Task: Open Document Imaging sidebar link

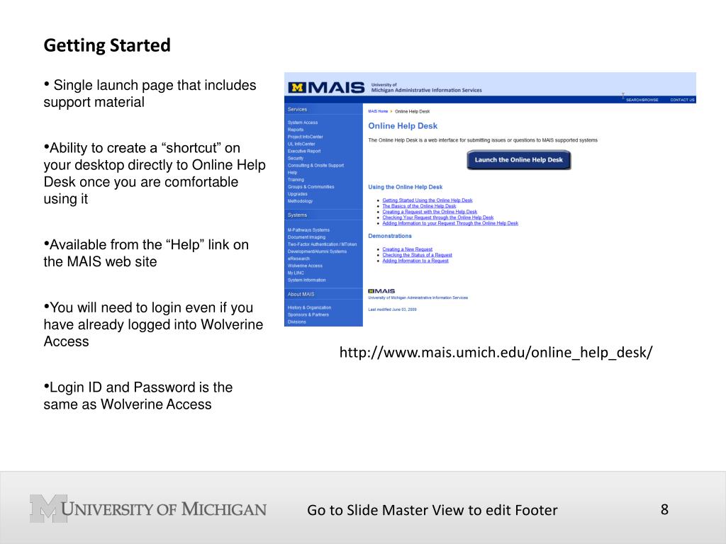Action: (x=306, y=237)
